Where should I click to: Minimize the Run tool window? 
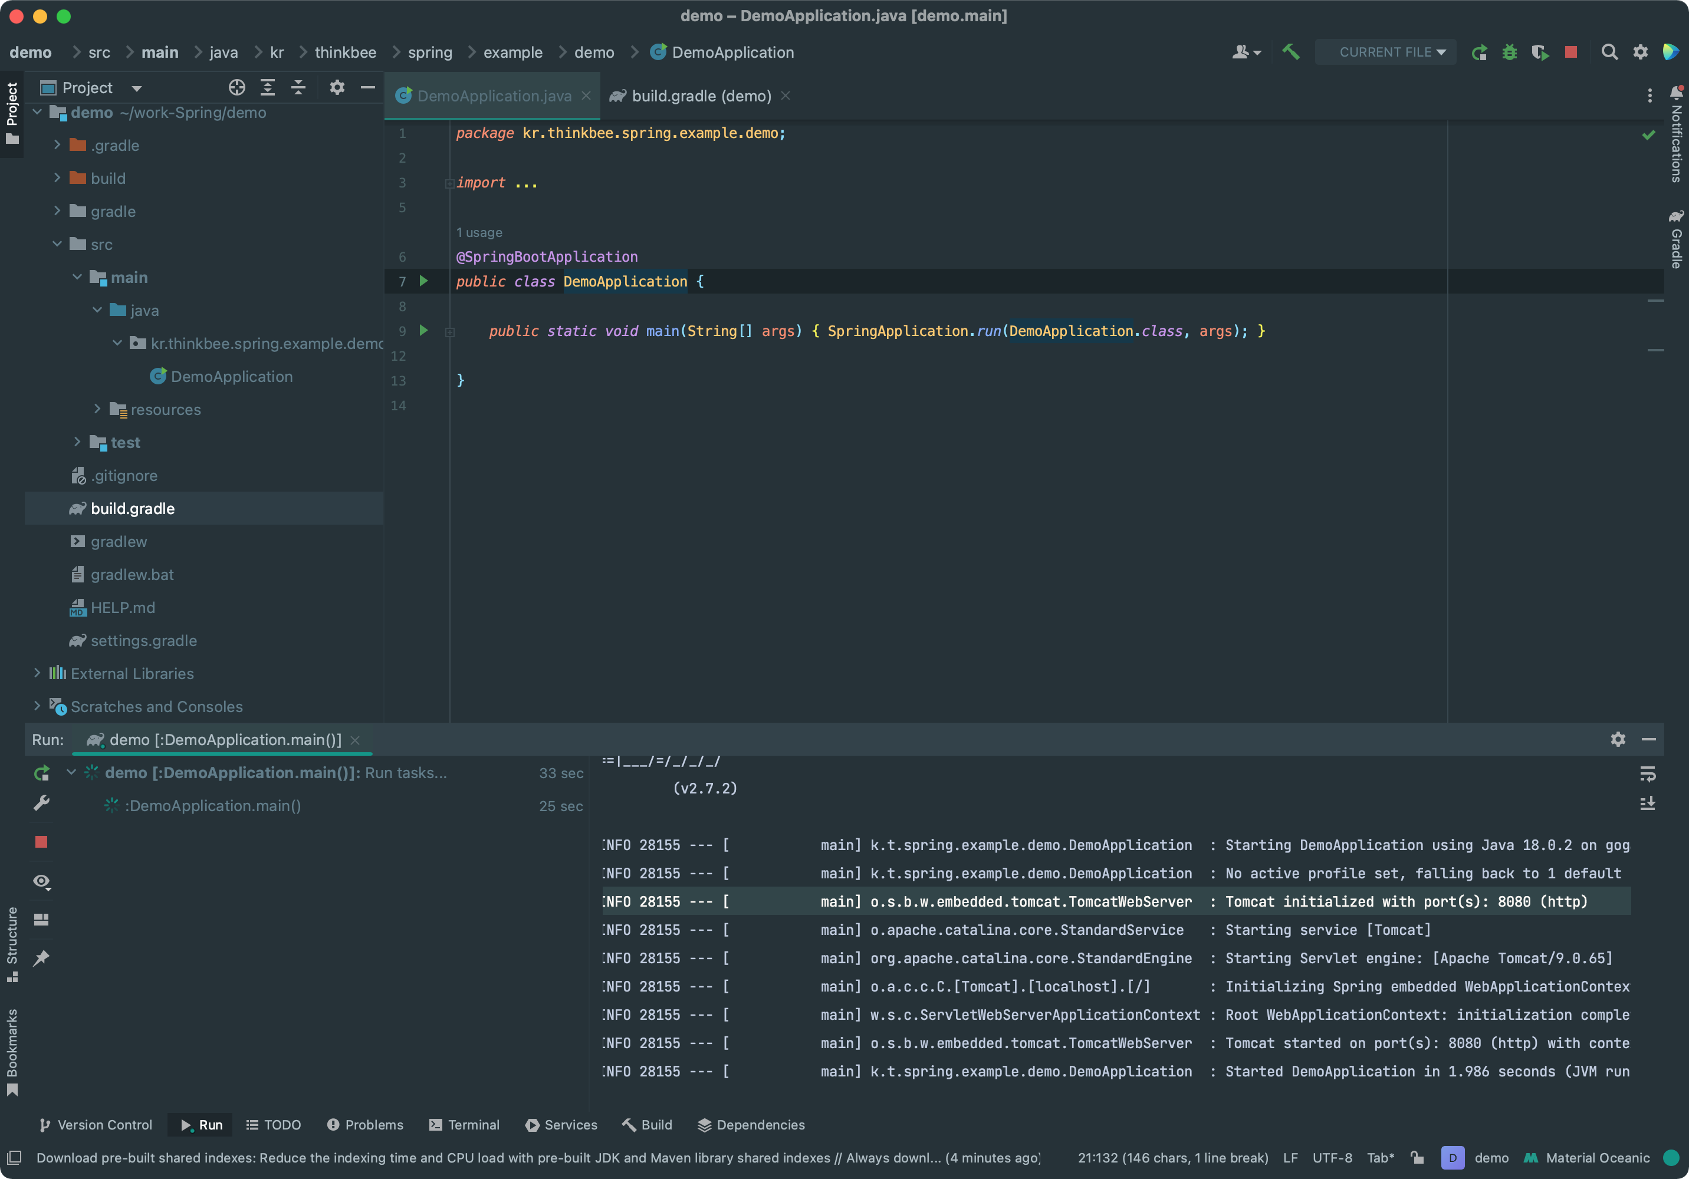tap(1648, 739)
